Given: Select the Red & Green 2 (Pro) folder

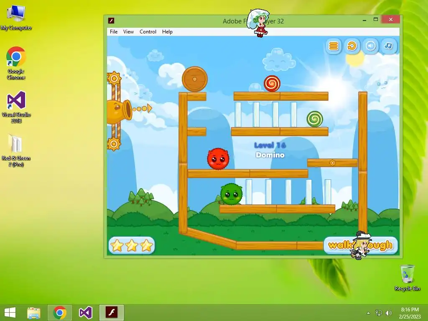Looking at the screenshot, I should pos(16,150).
